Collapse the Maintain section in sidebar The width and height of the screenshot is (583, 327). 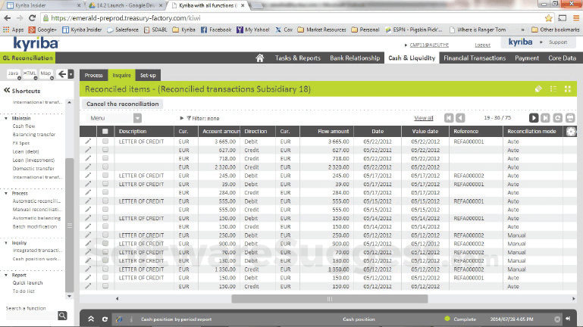coord(6,117)
